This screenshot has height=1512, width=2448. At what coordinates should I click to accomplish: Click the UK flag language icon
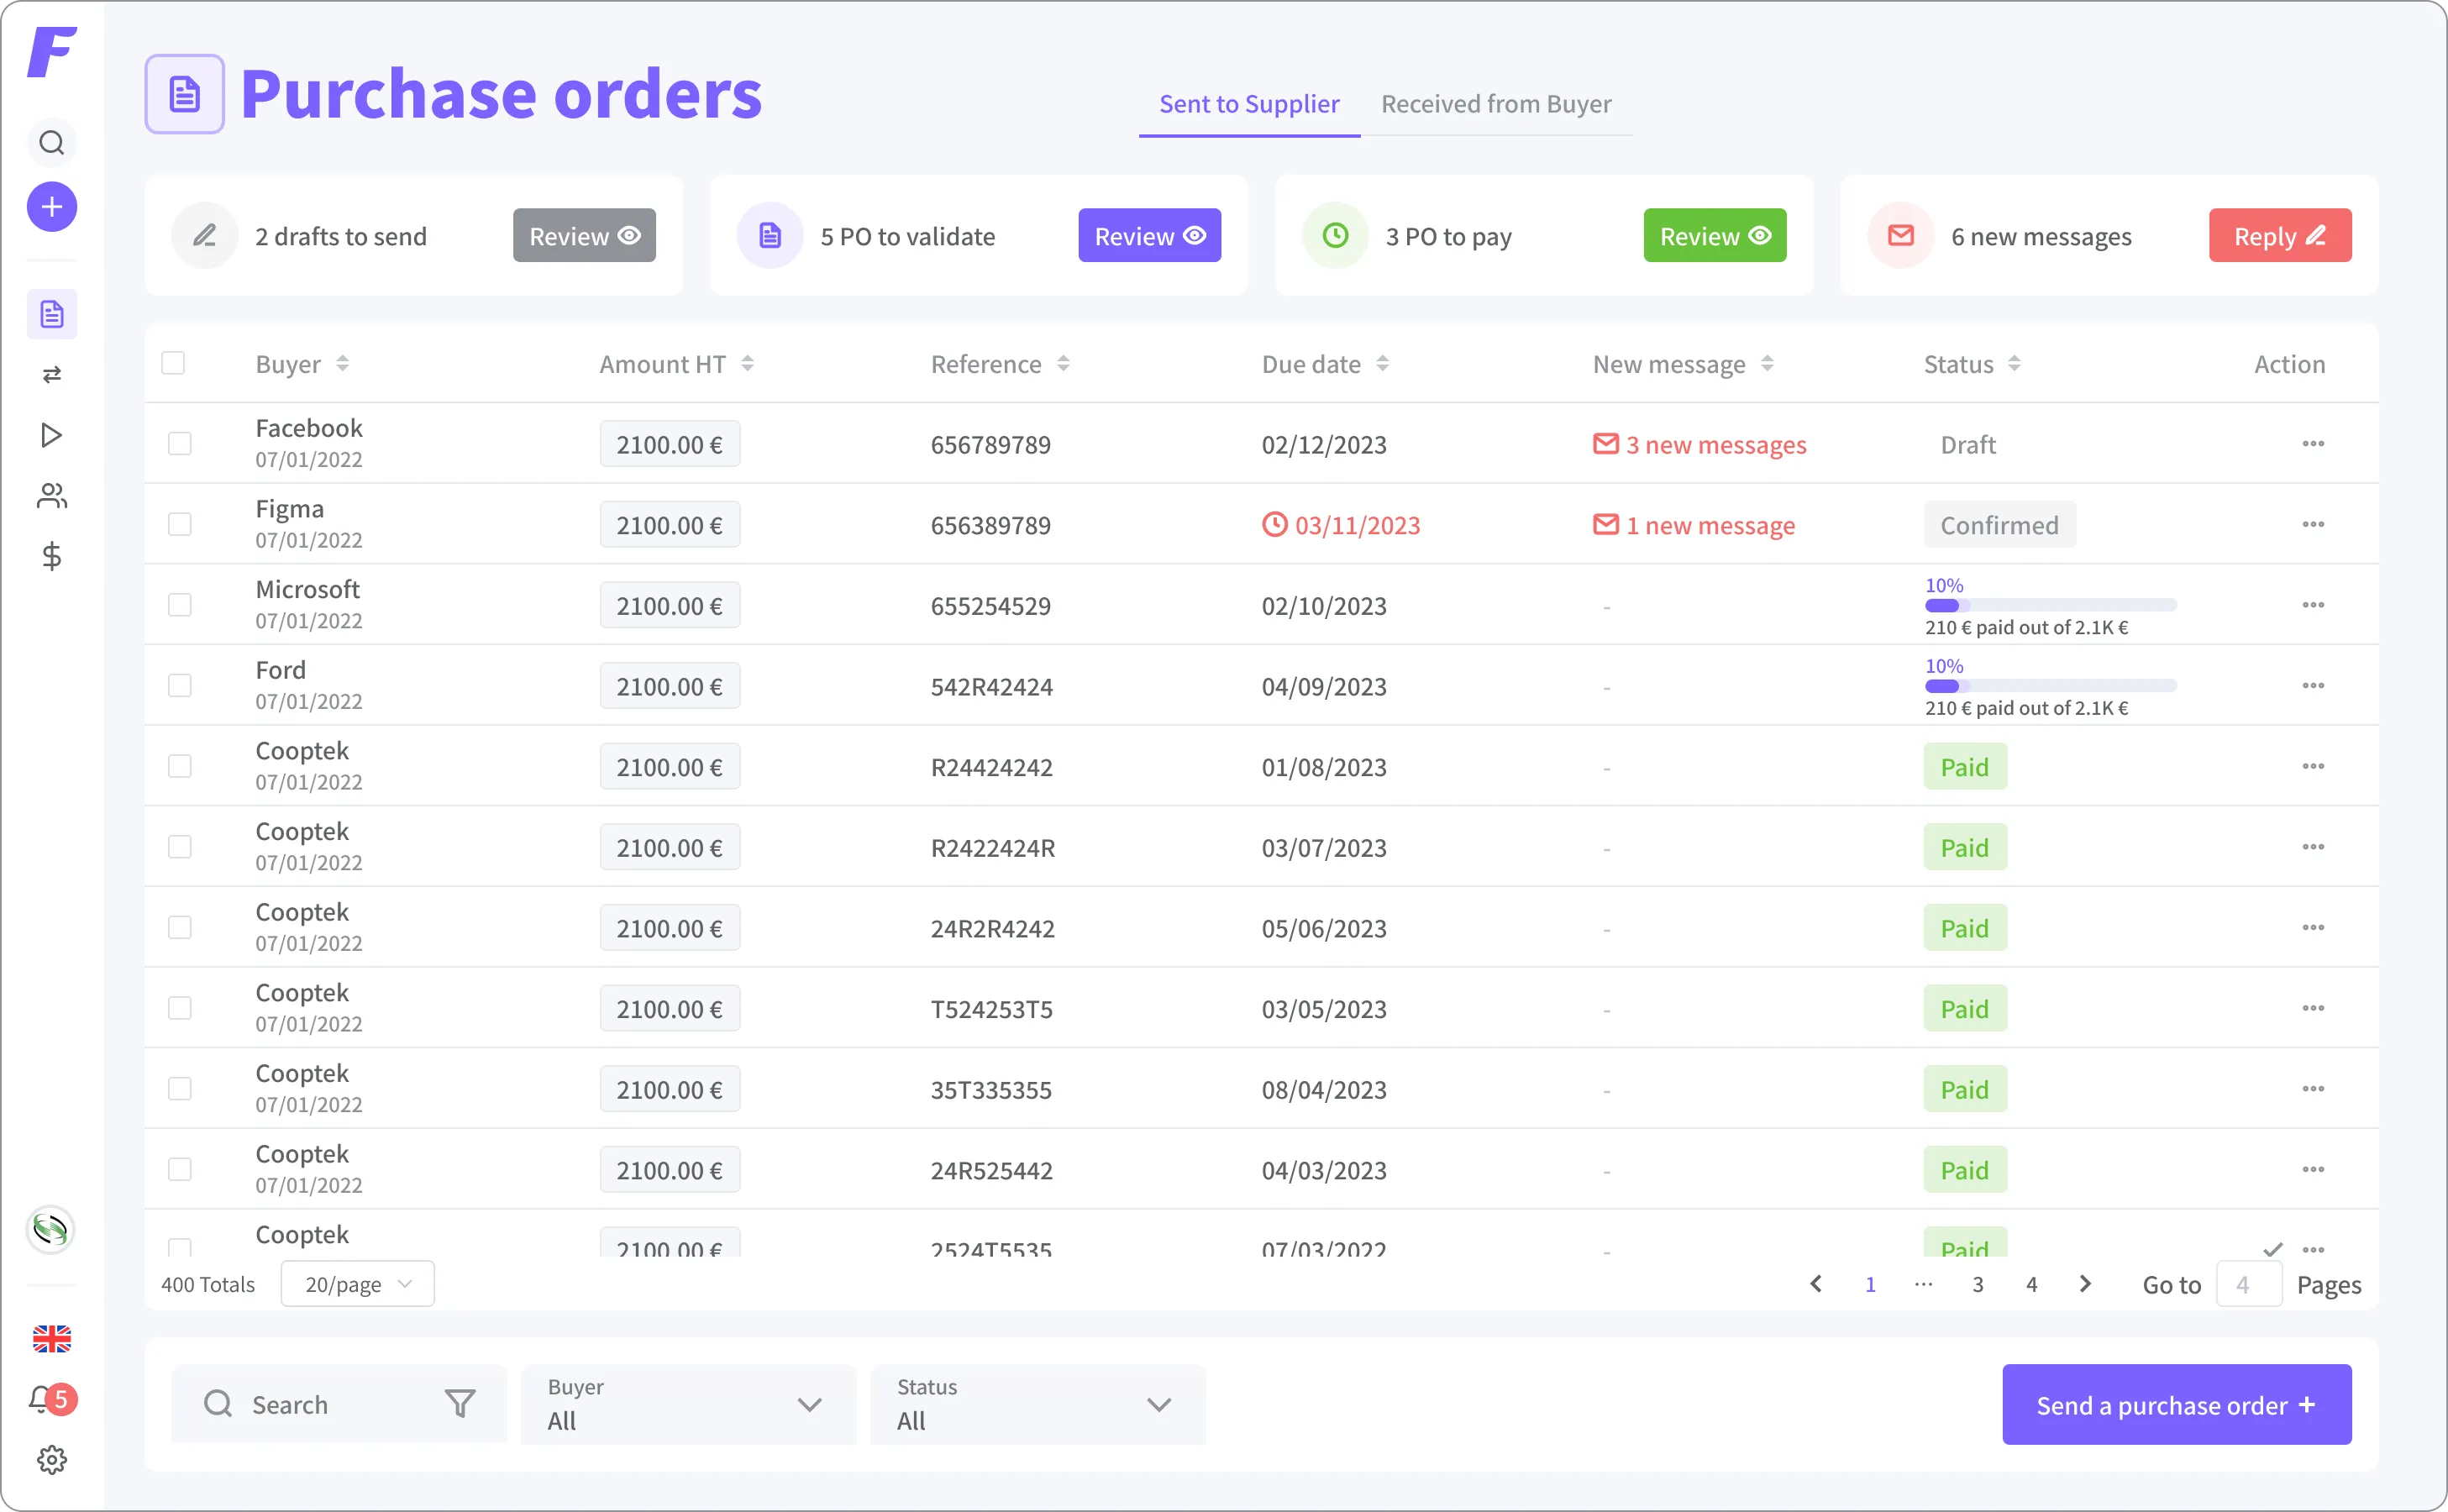point(51,1338)
